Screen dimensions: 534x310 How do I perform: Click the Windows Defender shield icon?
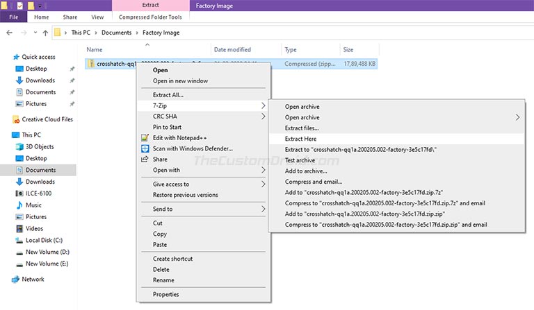pyautogui.click(x=145, y=148)
